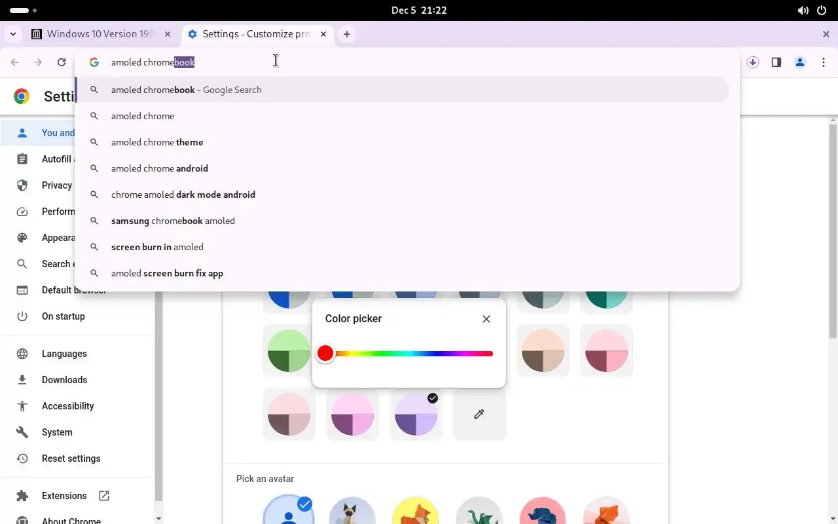Toggle the side panel icon
This screenshot has height=524, width=838.
click(x=776, y=62)
